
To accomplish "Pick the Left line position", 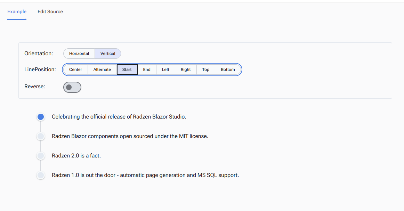I will (165, 70).
